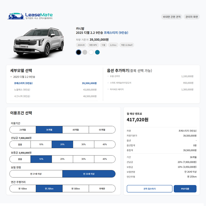Set 보증금 to 10%
The image size is (206, 206).
pos(41,159)
